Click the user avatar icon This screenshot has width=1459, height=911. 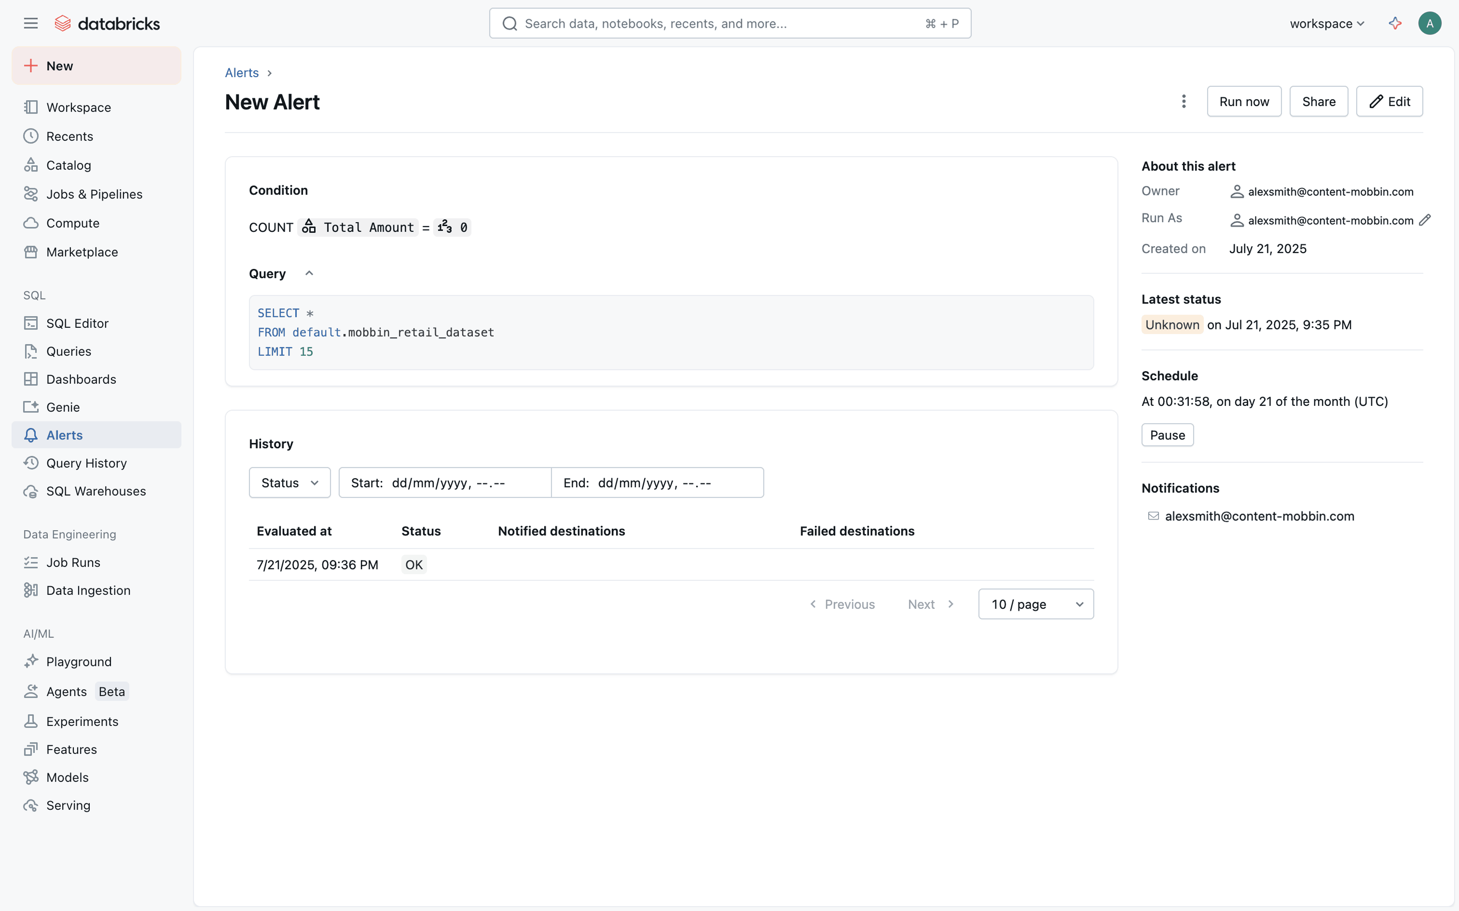coord(1430,24)
